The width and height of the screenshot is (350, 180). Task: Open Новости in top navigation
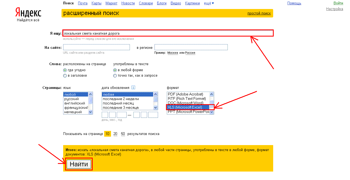point(128,3)
